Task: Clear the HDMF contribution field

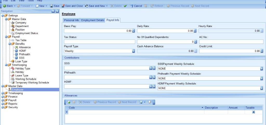Action: [x=151, y=86]
